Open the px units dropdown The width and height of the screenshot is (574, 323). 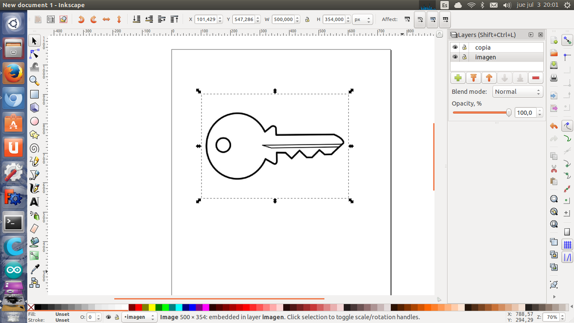coord(362,20)
